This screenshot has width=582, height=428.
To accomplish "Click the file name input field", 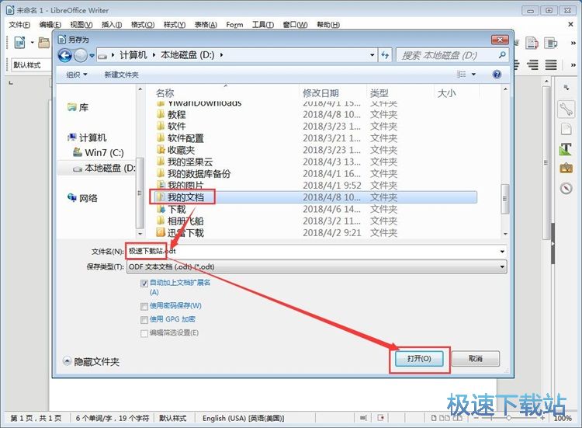I will tap(317, 252).
